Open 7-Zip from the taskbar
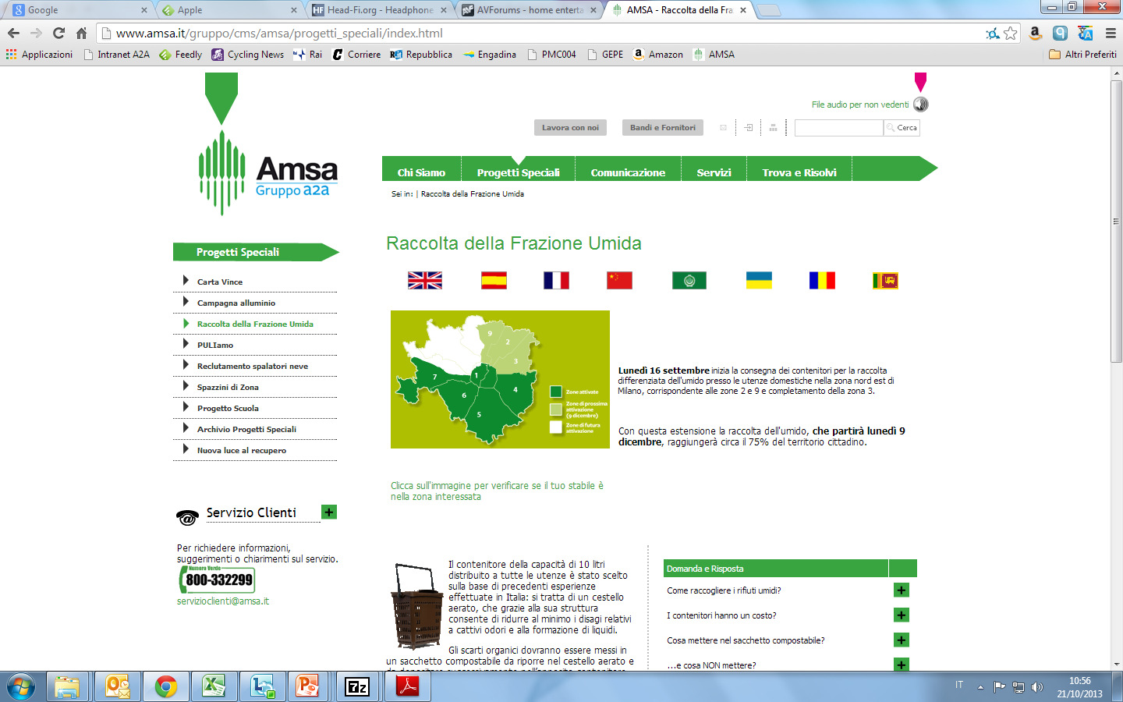This screenshot has width=1123, height=702. coord(357,686)
